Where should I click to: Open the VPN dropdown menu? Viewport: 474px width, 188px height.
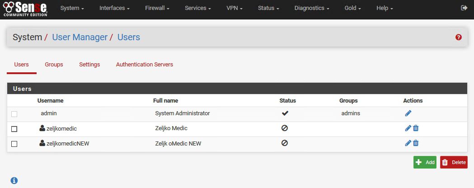point(235,8)
